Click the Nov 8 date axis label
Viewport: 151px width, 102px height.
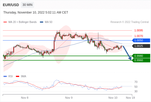coord(25,98)
